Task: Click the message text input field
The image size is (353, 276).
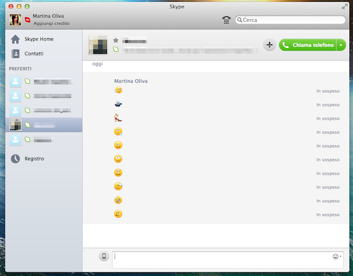Action: pyautogui.click(x=228, y=260)
